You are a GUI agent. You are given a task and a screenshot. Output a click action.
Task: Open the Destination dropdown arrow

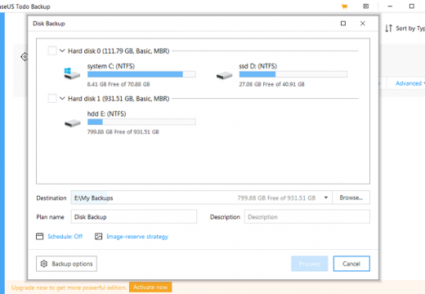(x=326, y=198)
